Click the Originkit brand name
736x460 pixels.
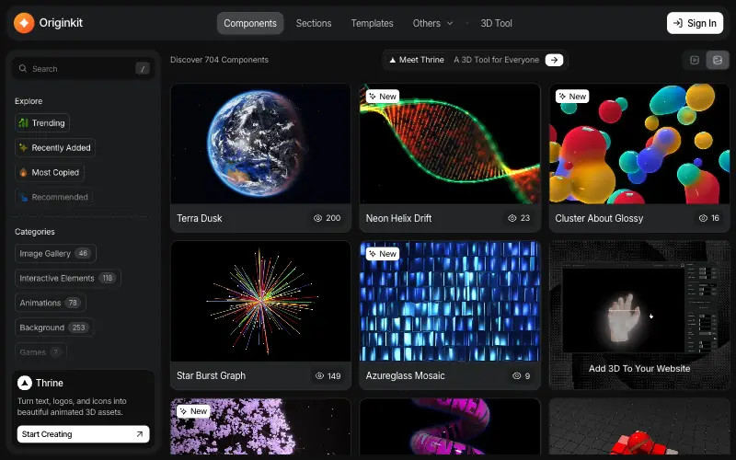(x=61, y=22)
